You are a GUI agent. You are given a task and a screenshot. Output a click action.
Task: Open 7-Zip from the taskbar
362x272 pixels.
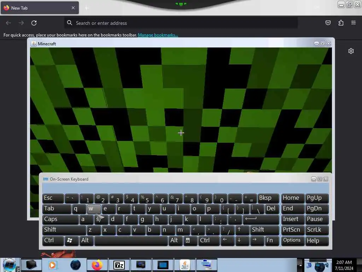click(x=119, y=265)
